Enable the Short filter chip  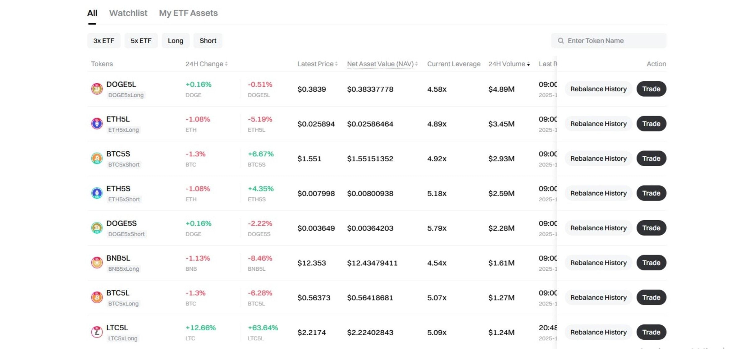click(x=208, y=41)
